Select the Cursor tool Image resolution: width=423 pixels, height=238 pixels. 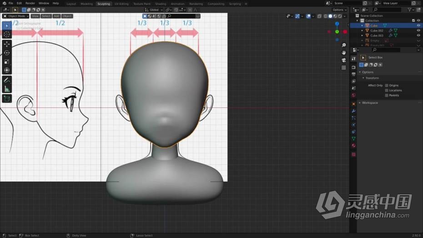coord(7,34)
